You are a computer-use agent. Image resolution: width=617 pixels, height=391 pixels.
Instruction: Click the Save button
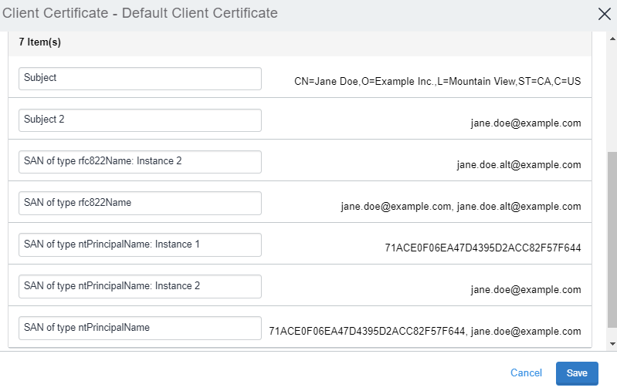click(x=577, y=373)
